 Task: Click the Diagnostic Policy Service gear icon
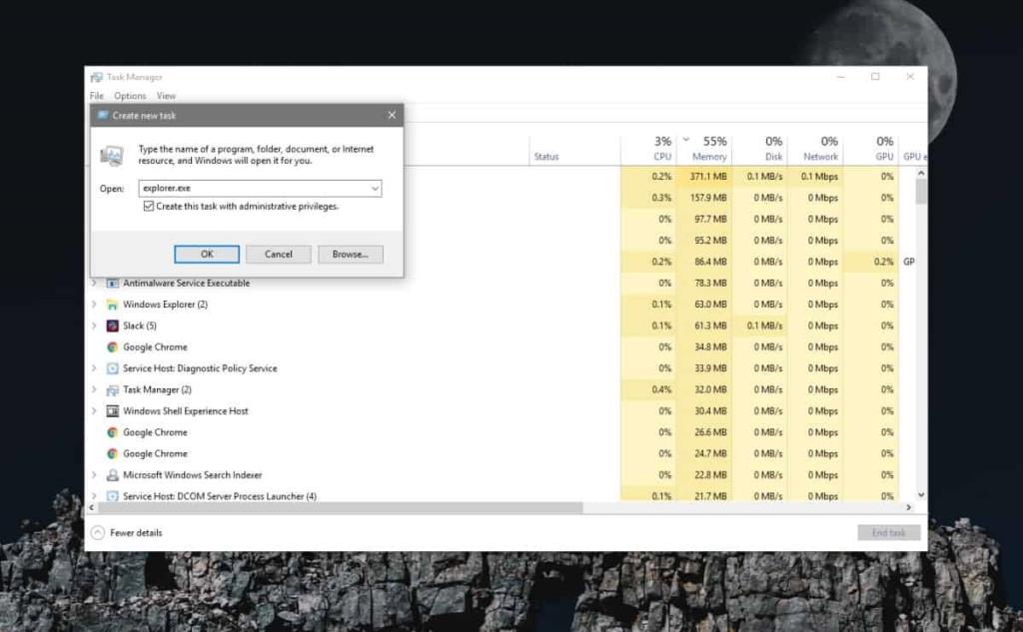click(110, 367)
